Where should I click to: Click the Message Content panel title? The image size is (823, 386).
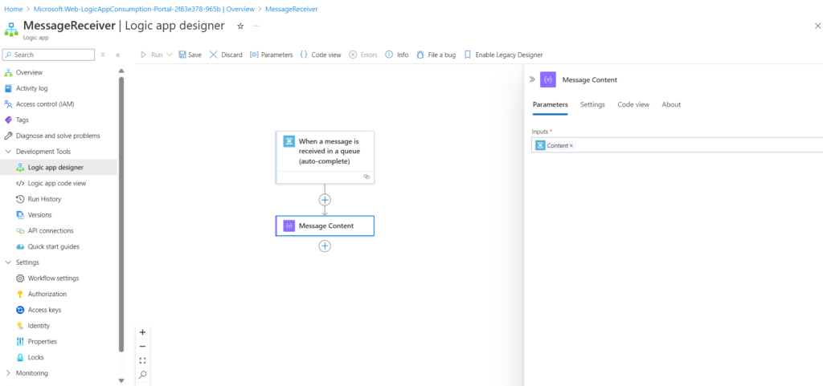589,79
